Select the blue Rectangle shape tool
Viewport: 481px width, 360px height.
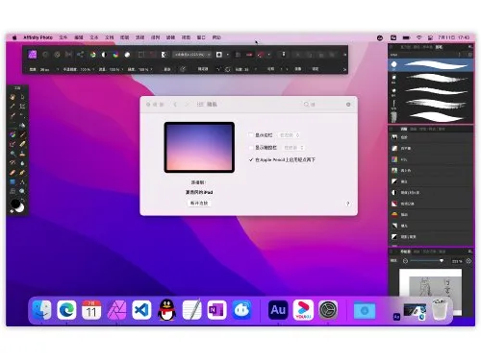tap(13, 181)
